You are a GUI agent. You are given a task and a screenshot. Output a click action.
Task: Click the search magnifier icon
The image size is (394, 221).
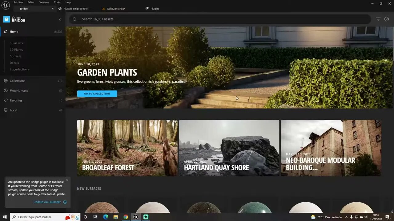point(74,19)
